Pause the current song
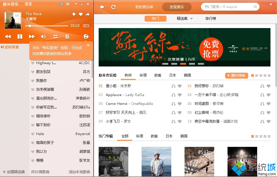 (20, 36)
